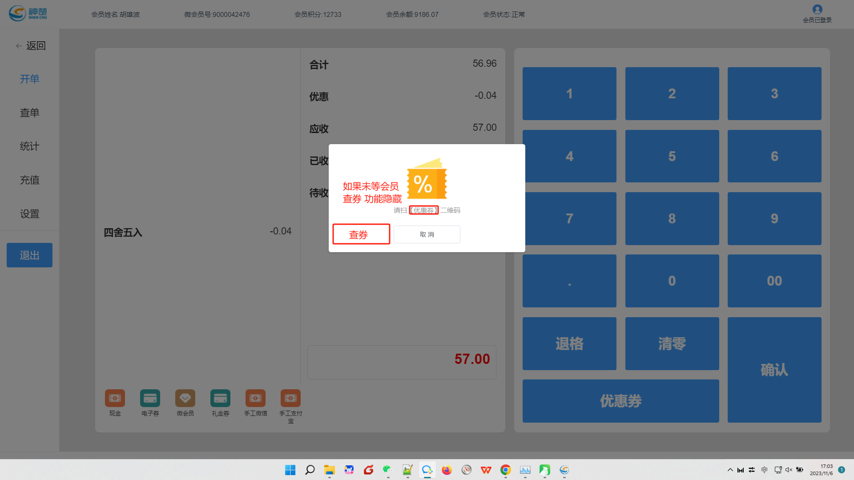Open the compass icon application in taskbar

tap(466, 470)
